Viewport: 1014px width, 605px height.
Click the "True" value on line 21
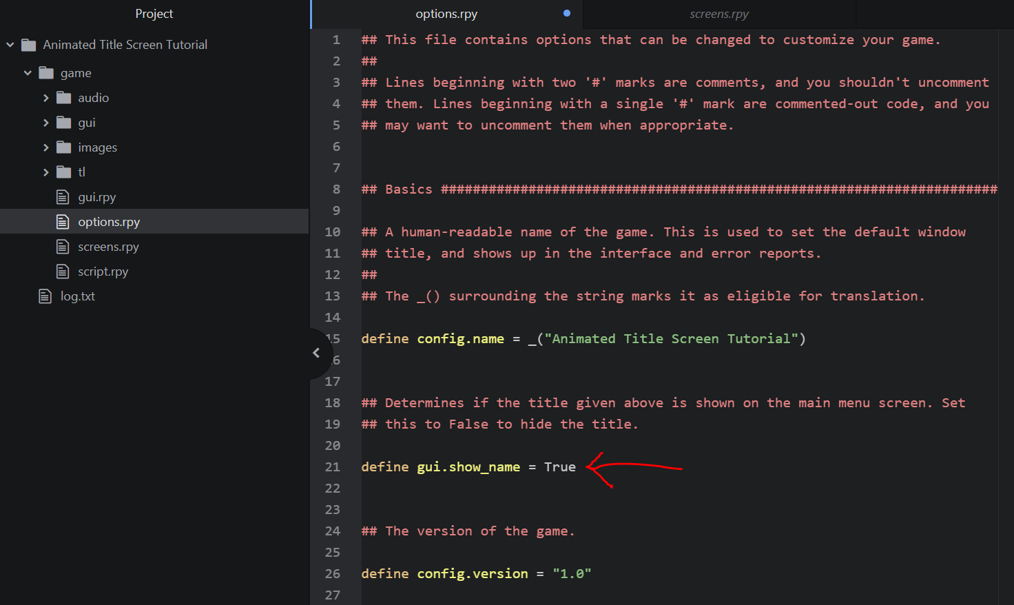click(x=560, y=467)
